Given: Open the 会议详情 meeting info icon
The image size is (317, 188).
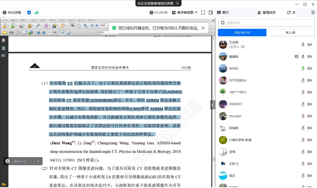Looking at the screenshot, I should [5, 12].
